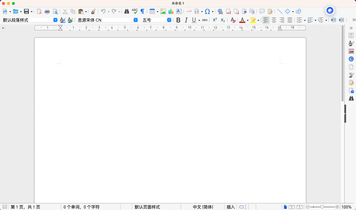Export directly as PDF
The width and height of the screenshot is (356, 210).
click(39, 11)
